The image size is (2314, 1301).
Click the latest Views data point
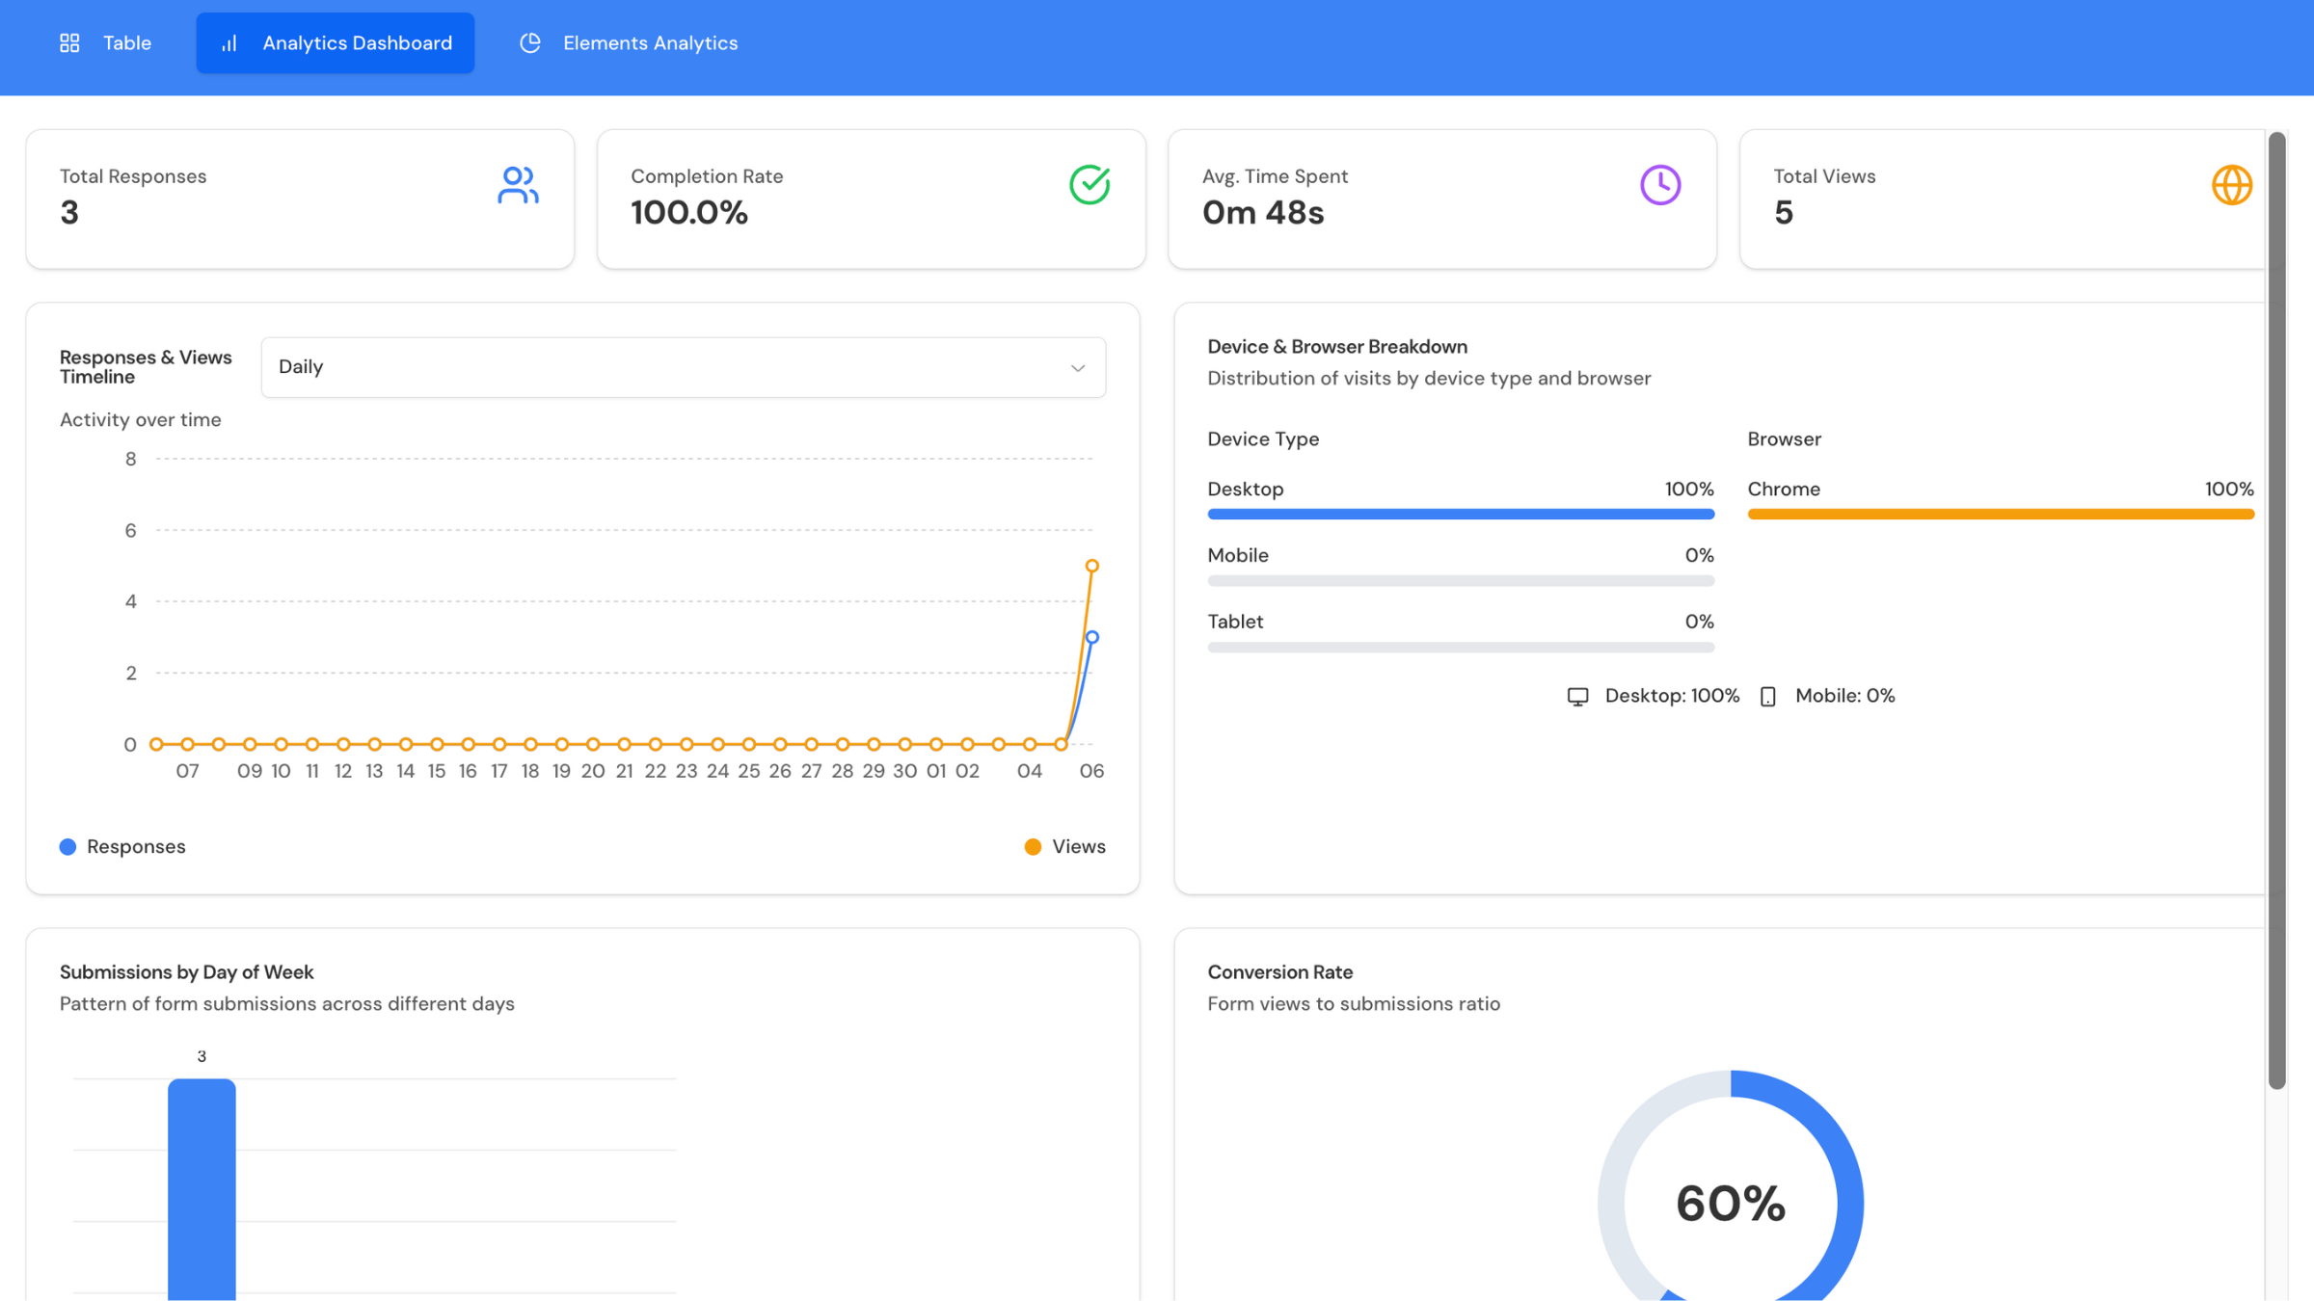pos(1091,566)
